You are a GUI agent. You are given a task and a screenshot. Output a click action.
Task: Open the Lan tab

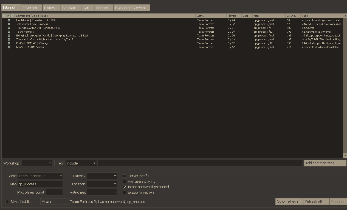pos(88,8)
